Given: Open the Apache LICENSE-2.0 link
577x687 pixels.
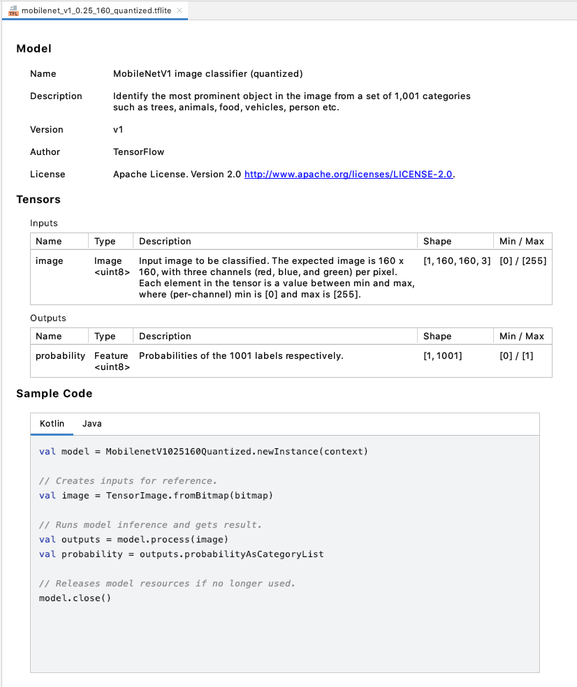Looking at the screenshot, I should [x=349, y=175].
